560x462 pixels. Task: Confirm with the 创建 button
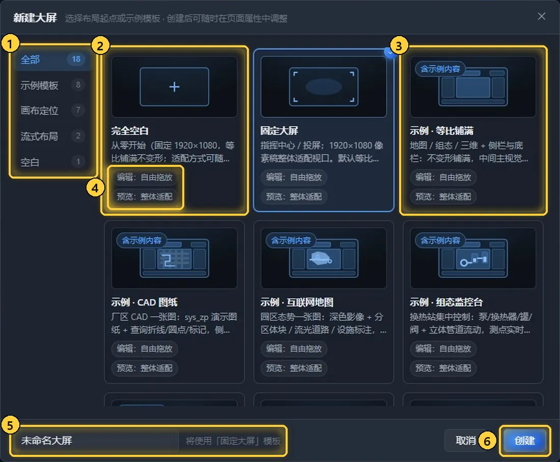pyautogui.click(x=524, y=441)
